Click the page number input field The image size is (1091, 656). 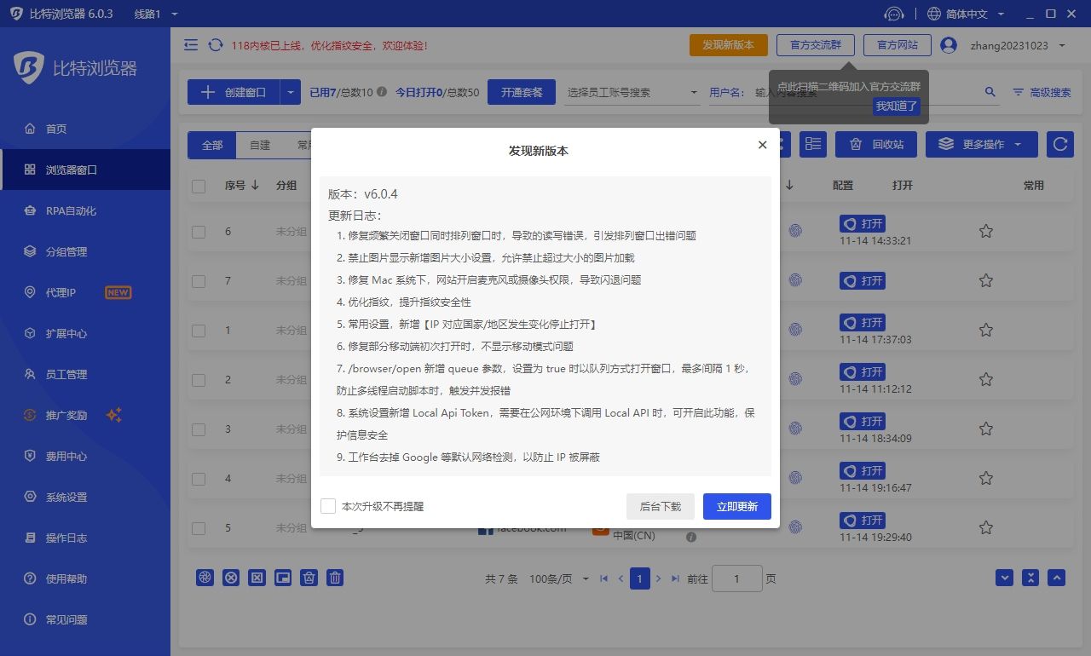click(x=736, y=578)
